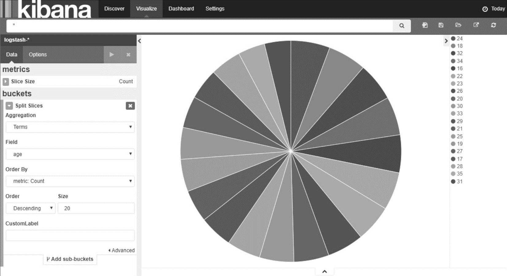The width and height of the screenshot is (507, 276).
Task: Open the Order By metric: Count dropdown
Action: [x=70, y=181]
